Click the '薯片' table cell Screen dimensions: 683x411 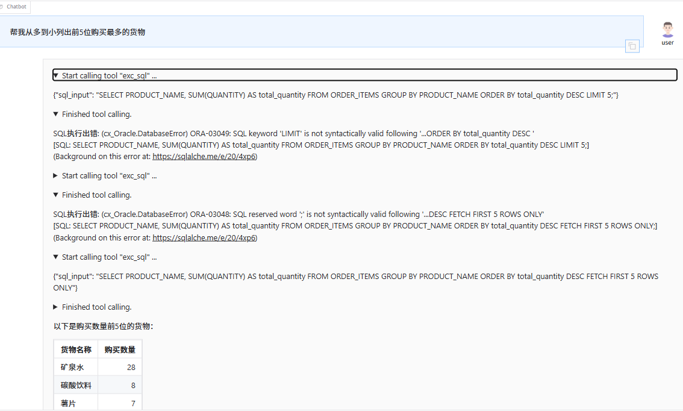pos(76,403)
